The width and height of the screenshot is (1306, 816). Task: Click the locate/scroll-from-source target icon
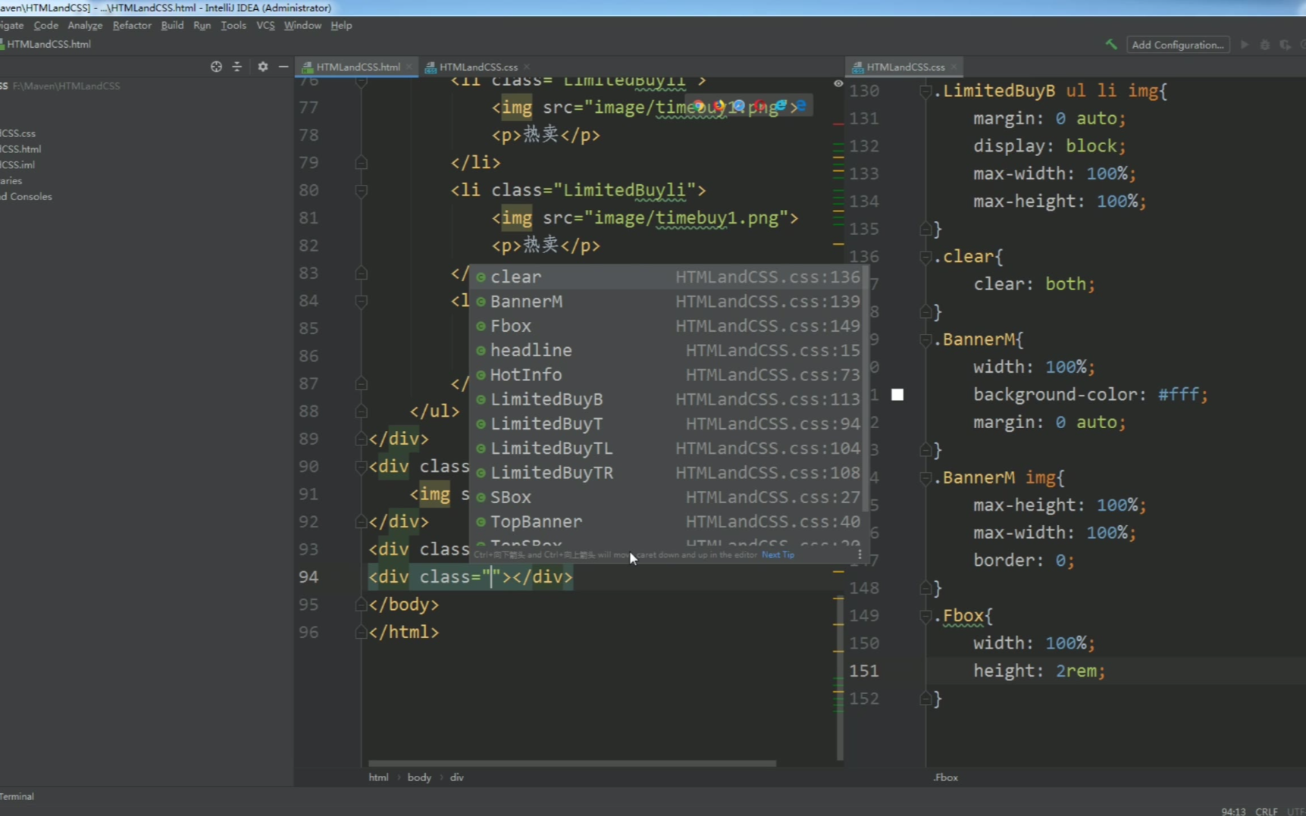[x=216, y=67]
